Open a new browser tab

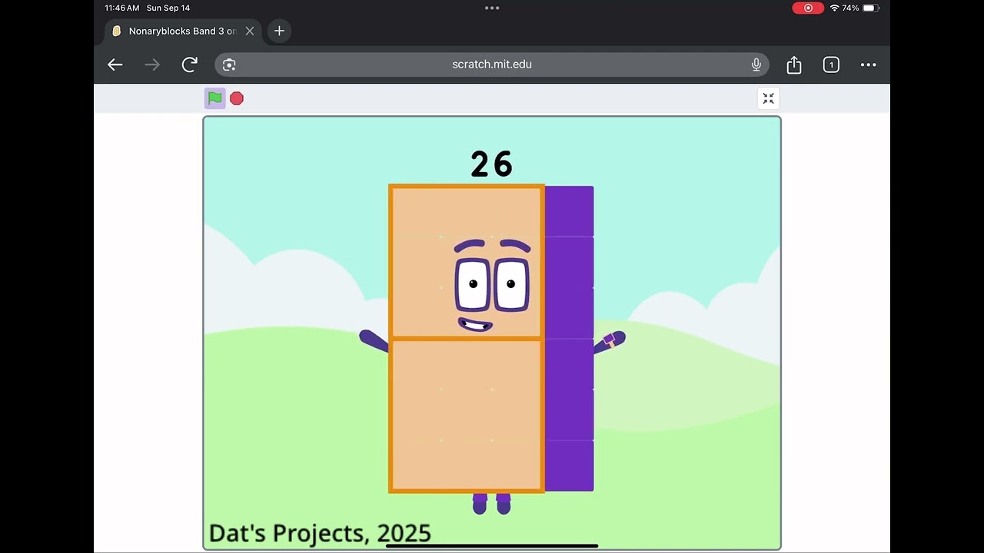pos(279,31)
